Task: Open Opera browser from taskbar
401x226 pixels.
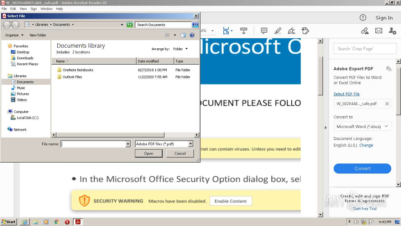Action: click(67, 222)
